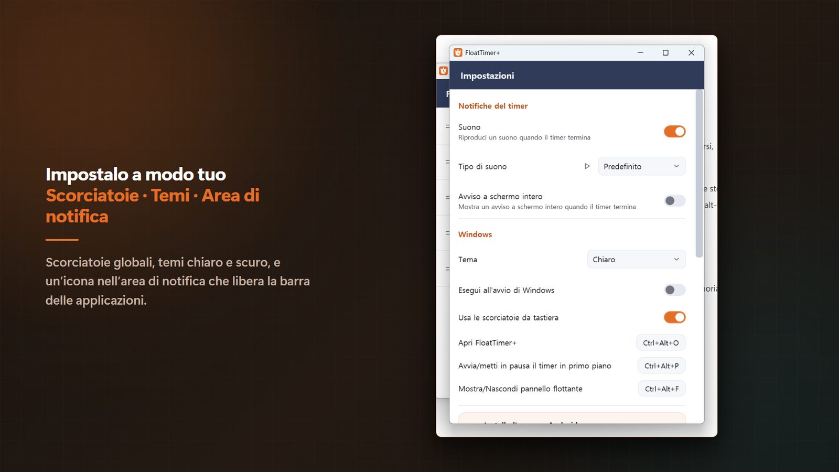Click the Ctrl+Alt+F shortcut field
This screenshot has height=472, width=839.
(x=662, y=389)
